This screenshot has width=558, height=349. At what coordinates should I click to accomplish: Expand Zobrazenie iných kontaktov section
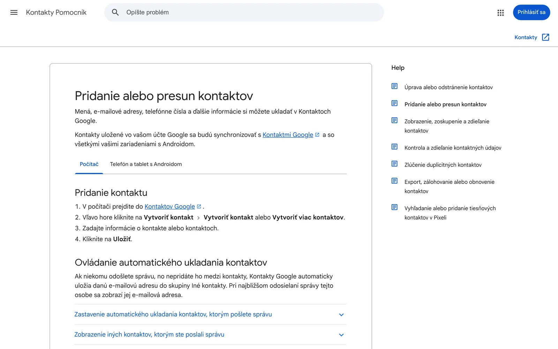click(210, 335)
